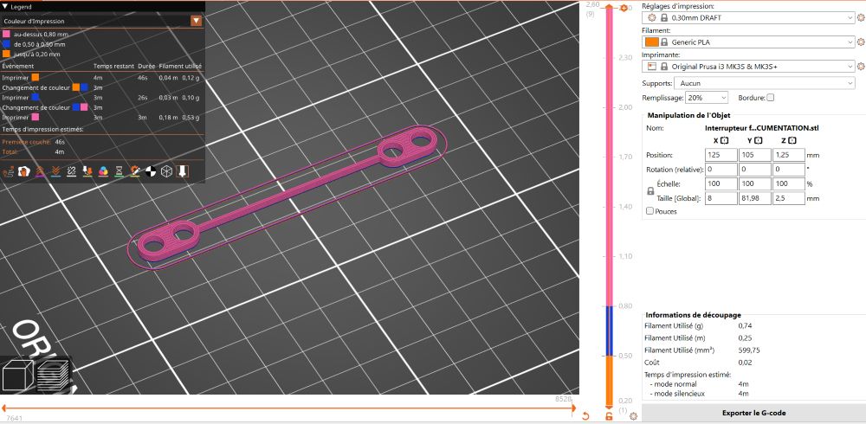This screenshot has width=866, height=424.
Task: Click horizontal slider right handle
Action: click(x=572, y=408)
